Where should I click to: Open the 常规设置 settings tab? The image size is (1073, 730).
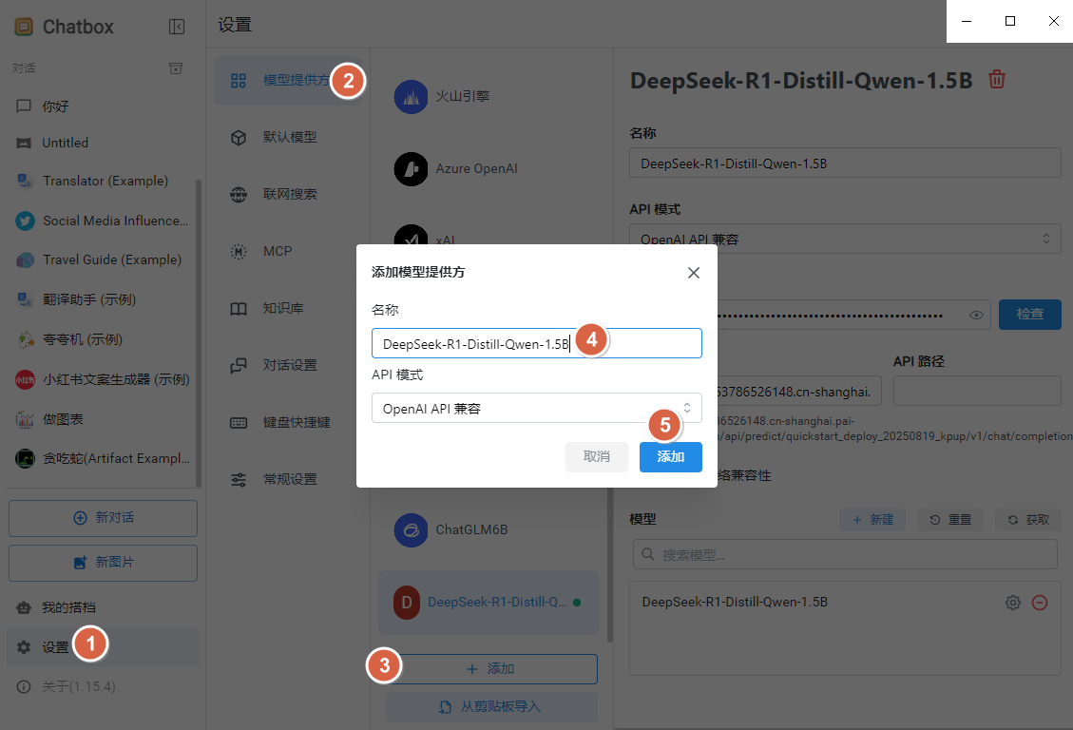pyautogui.click(x=287, y=480)
